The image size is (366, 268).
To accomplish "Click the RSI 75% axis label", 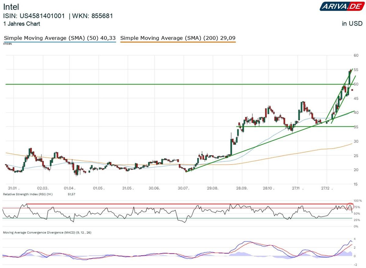I will pos(357,207).
